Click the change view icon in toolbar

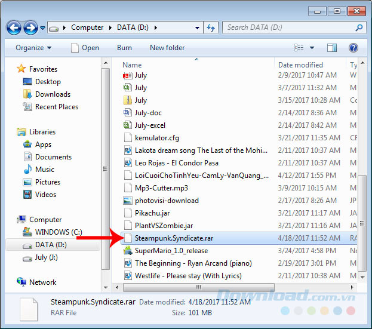click(299, 47)
